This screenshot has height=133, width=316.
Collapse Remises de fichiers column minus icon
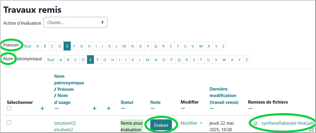pyautogui.click(x=250, y=109)
